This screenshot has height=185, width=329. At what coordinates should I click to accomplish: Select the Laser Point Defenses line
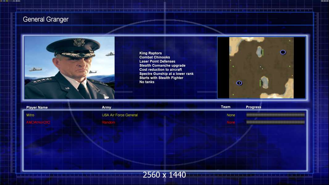point(157,61)
